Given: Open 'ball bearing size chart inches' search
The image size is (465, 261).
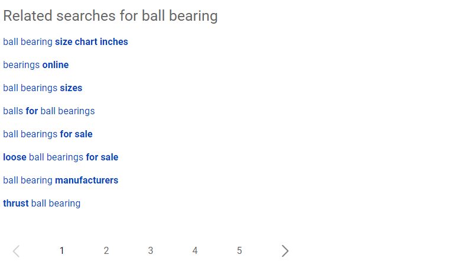Looking at the screenshot, I should tap(65, 42).
